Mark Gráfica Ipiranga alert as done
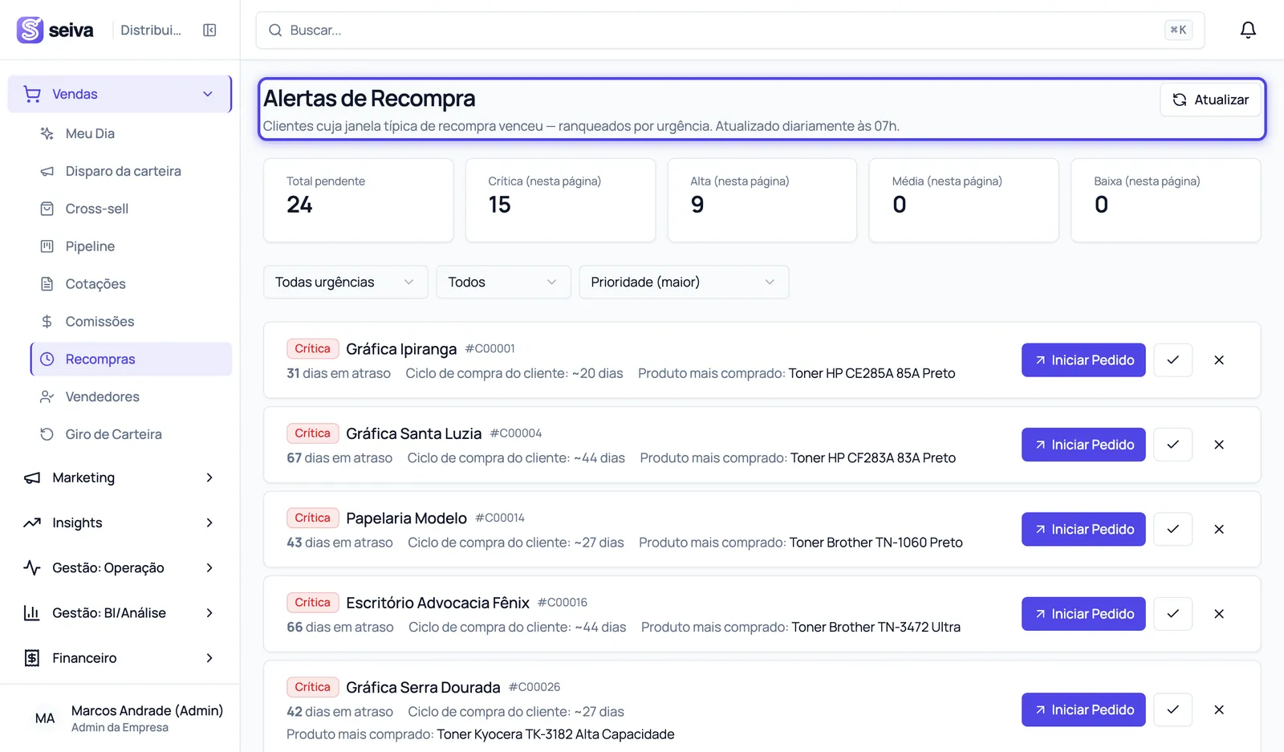 (x=1172, y=360)
